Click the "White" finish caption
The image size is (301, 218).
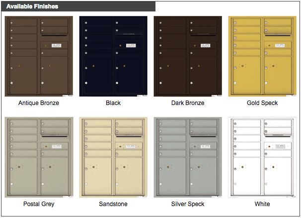262,204
